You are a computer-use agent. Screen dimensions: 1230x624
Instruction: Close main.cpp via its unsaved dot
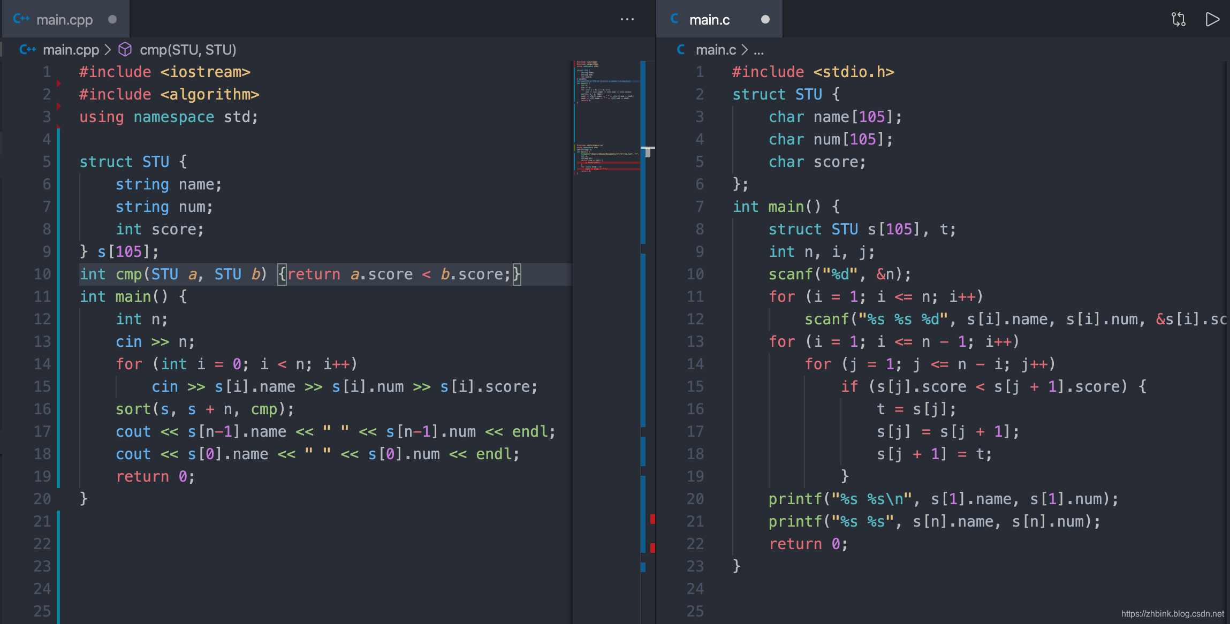tap(112, 19)
